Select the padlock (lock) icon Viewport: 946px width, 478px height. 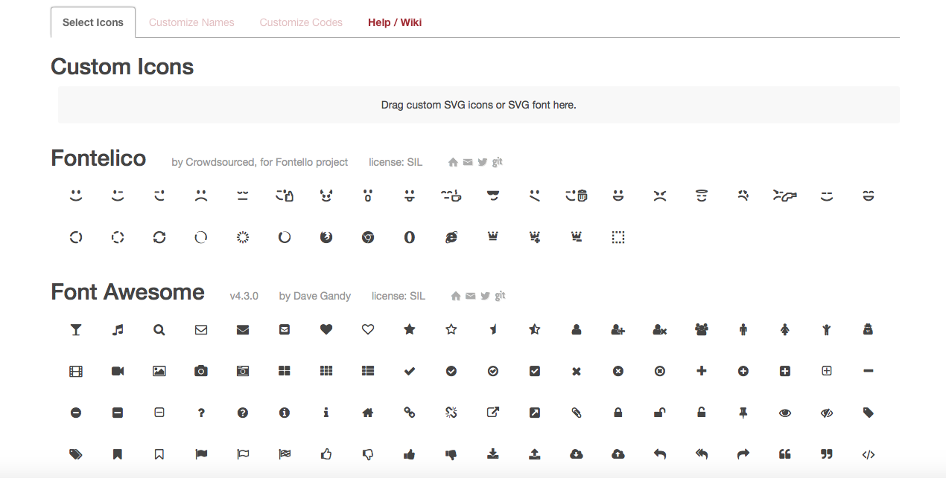[x=618, y=413]
